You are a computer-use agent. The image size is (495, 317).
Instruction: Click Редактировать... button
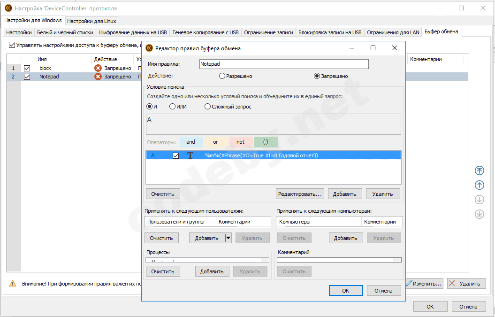(300, 194)
